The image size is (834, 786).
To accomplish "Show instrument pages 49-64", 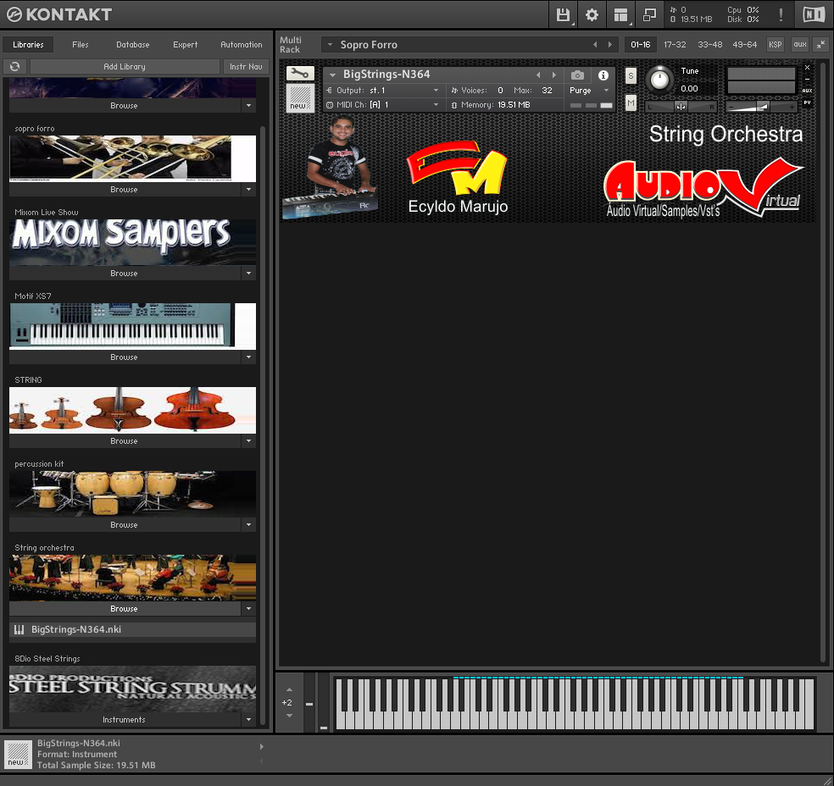I will [745, 45].
